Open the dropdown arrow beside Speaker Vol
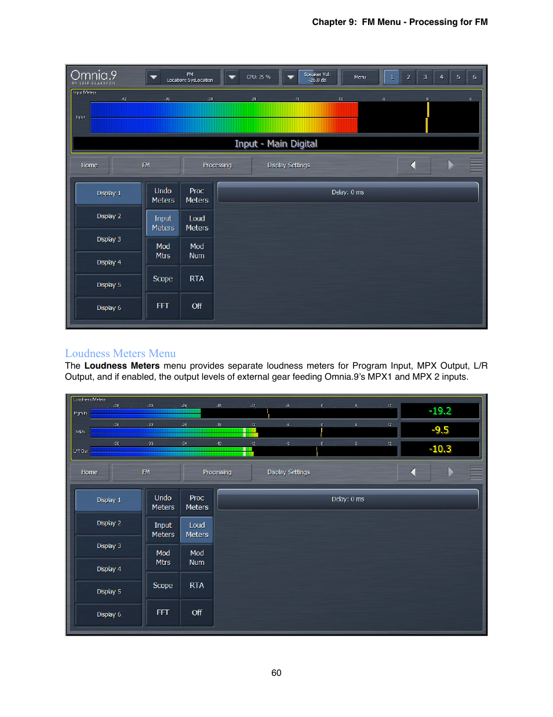 tap(290, 77)
